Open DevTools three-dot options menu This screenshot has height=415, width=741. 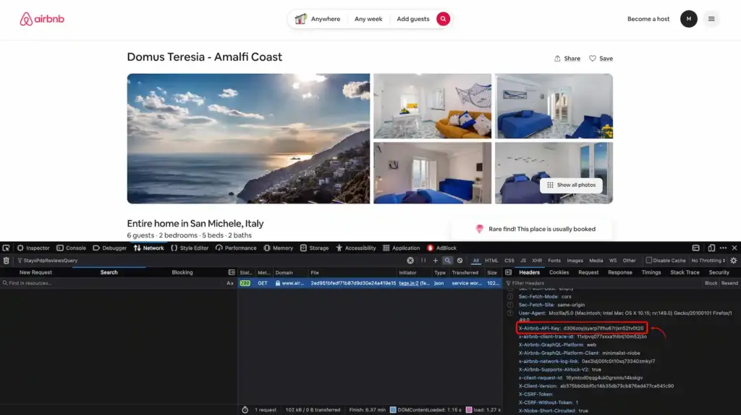pyautogui.click(x=723, y=248)
